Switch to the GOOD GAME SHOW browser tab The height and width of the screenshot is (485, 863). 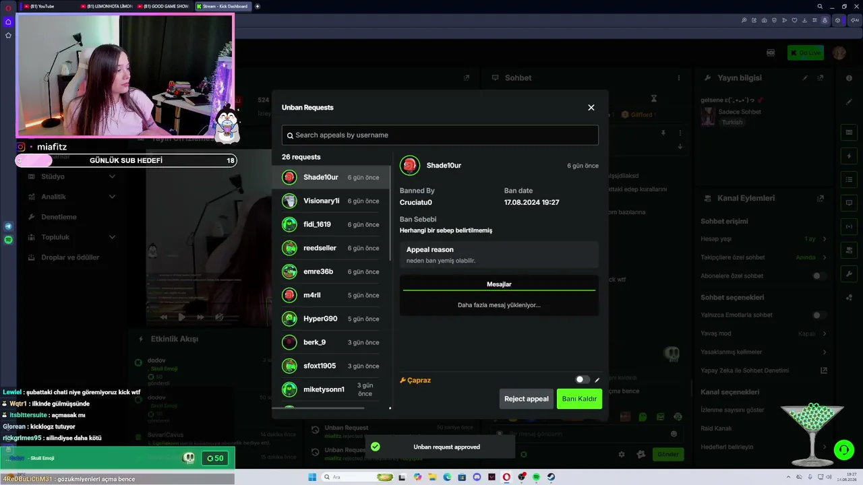(x=164, y=6)
